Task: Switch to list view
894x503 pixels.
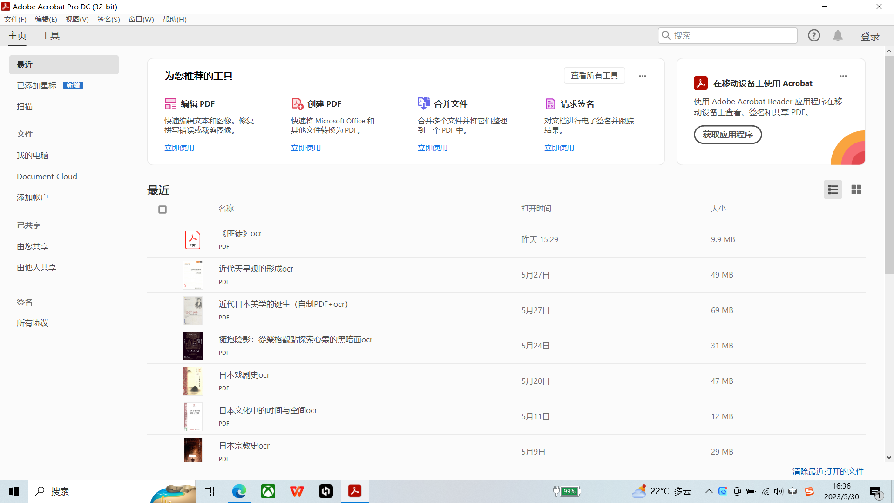Action: [833, 190]
